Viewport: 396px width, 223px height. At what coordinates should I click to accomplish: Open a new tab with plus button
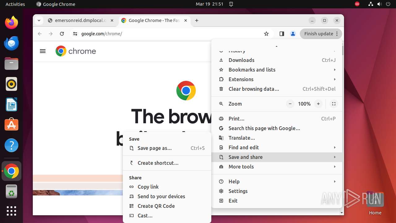coord(197,20)
